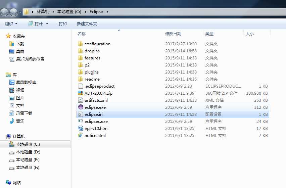This screenshot has width=286, height=188.
Task: Select the readme folder icon
Action: point(81,79)
